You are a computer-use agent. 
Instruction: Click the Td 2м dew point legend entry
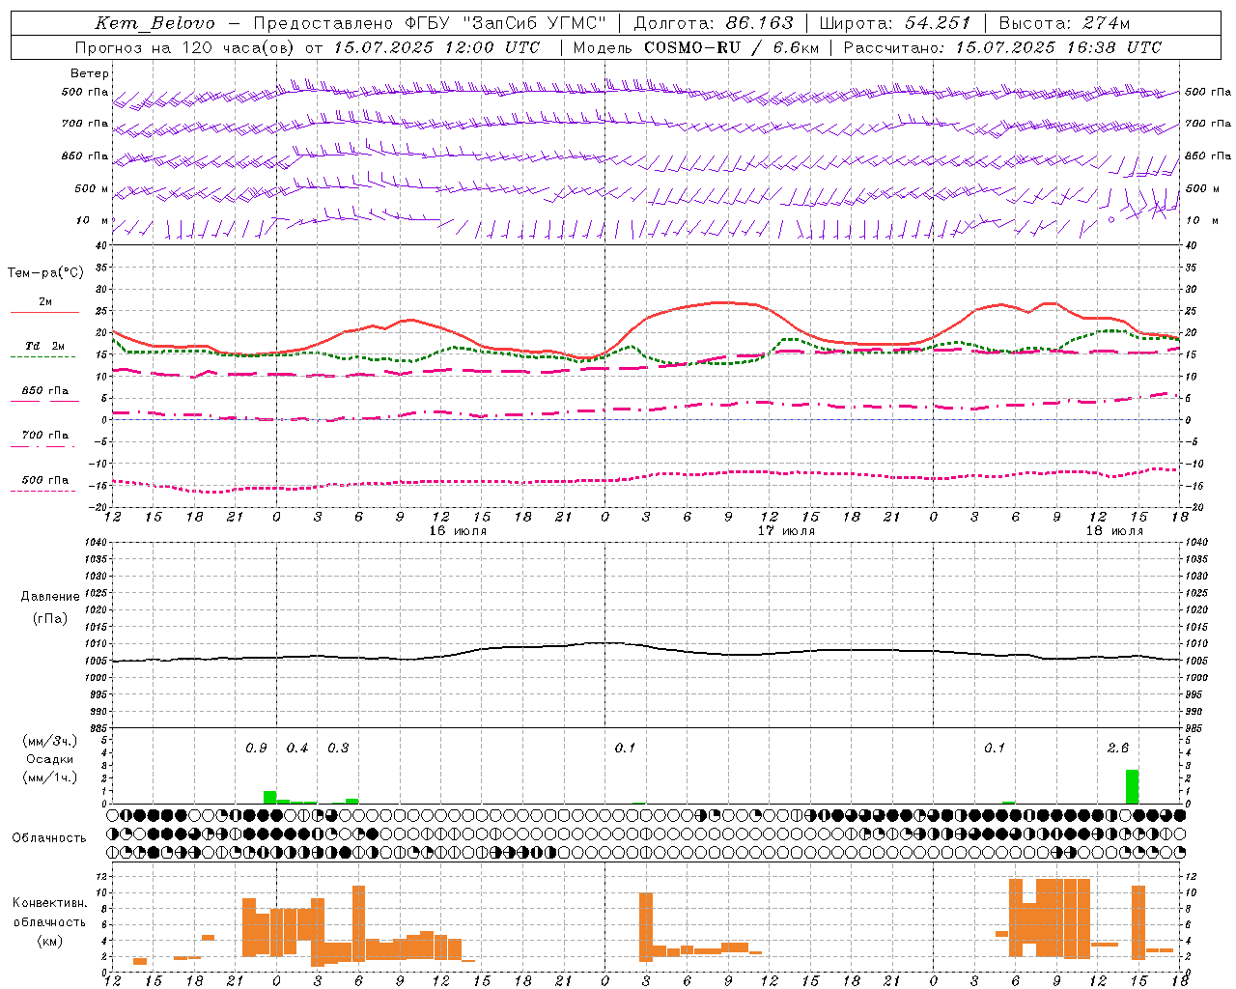(44, 346)
